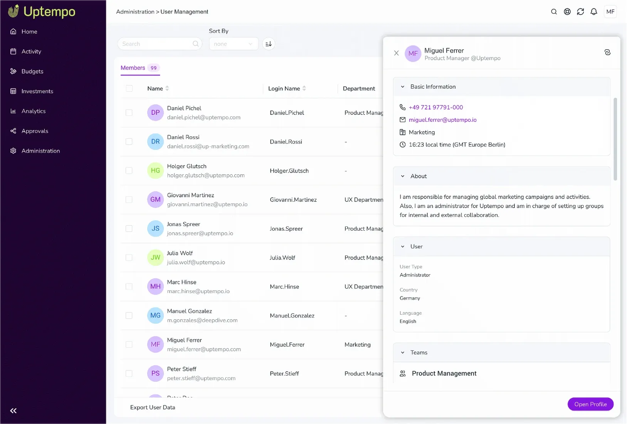
Task: Check the box for Marc Hinse
Action: coord(129,287)
